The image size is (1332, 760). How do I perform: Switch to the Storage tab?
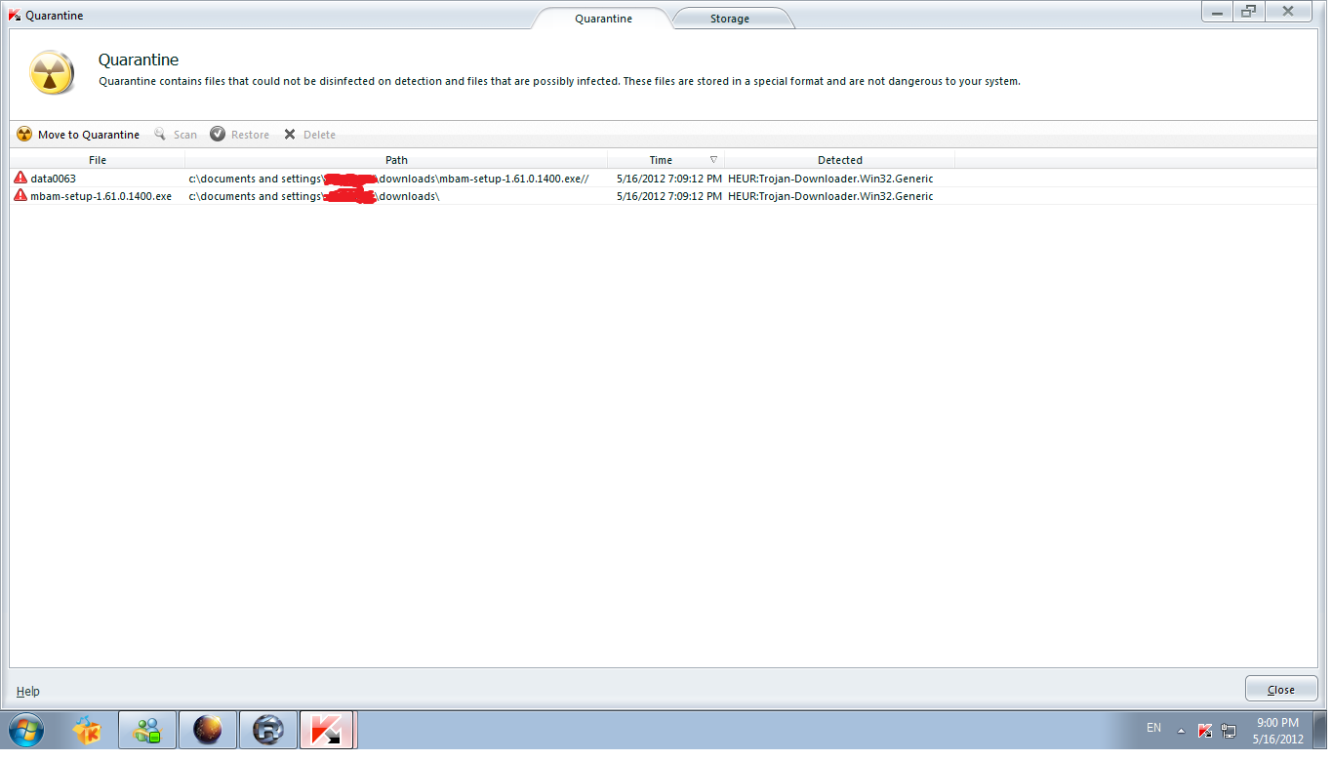click(730, 19)
